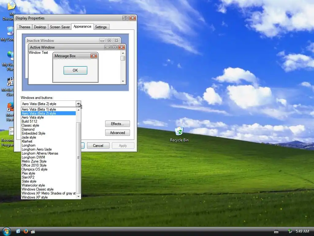Image resolution: width=314 pixels, height=236 pixels.
Task: Collapse the Windows and buttons dropdown arrow
Action: pos(78,104)
